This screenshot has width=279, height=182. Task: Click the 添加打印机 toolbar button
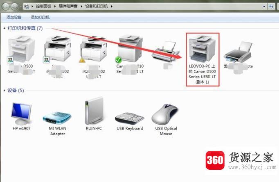pos(40,17)
